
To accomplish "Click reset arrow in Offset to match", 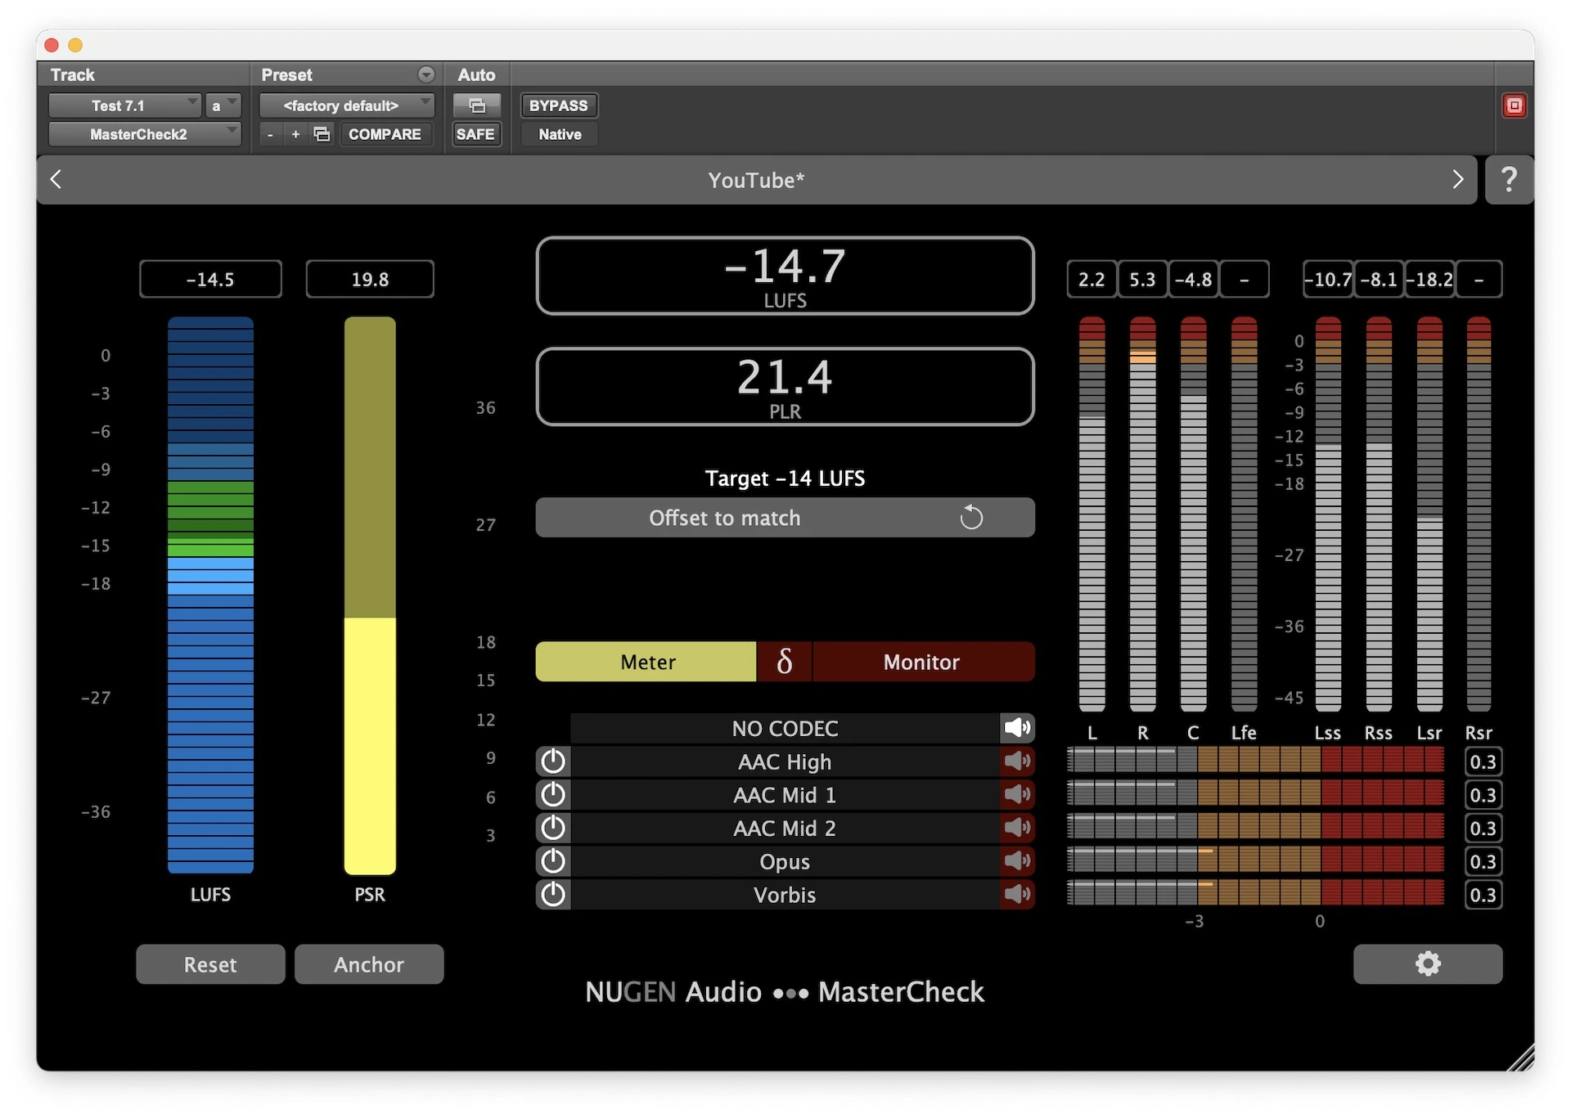I will pyautogui.click(x=971, y=518).
